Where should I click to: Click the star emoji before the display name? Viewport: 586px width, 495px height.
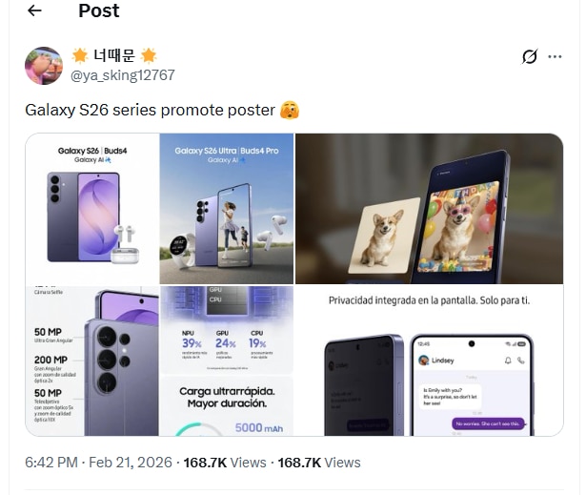pos(80,55)
